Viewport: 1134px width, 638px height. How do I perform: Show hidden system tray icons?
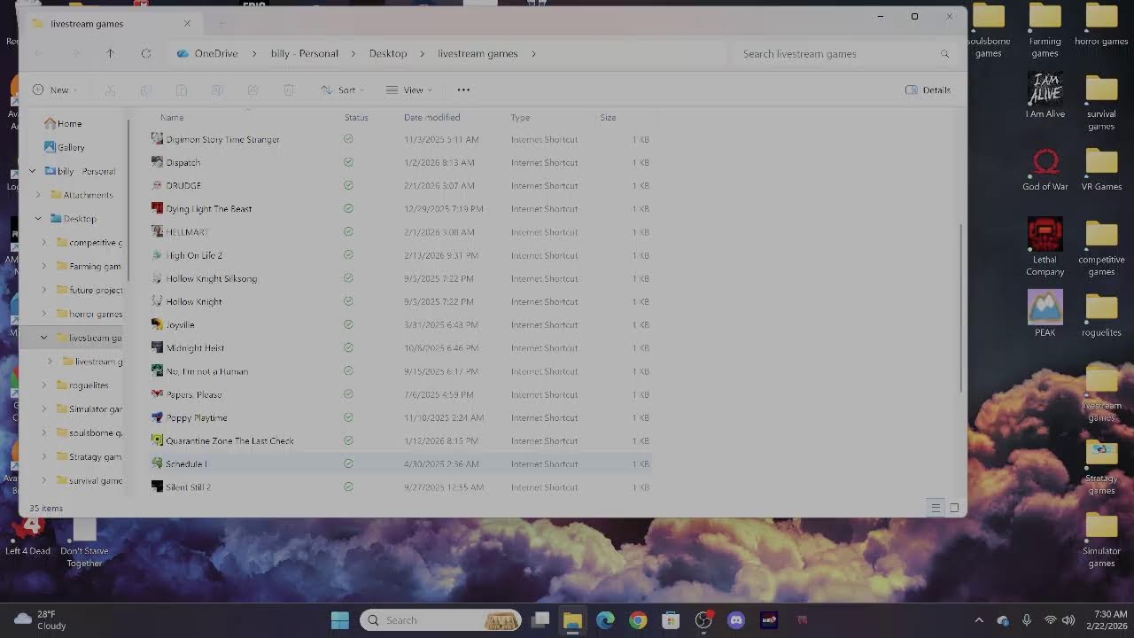click(x=979, y=620)
